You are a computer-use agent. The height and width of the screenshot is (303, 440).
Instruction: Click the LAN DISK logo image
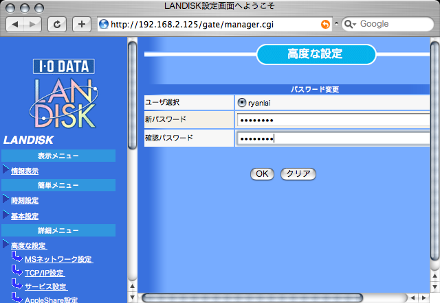coord(64,104)
